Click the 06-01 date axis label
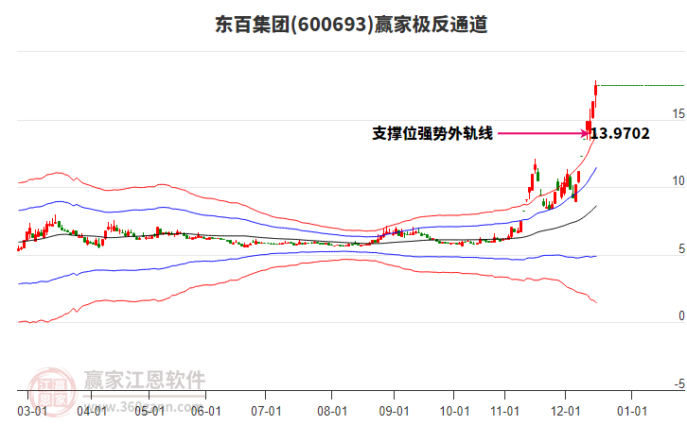 [206, 411]
